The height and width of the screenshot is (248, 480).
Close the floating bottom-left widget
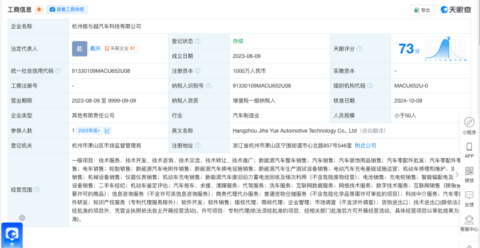coord(22,218)
